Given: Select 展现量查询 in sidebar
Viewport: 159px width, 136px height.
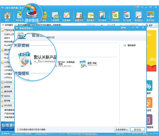Looking at the screenshot, I should click(8, 110).
